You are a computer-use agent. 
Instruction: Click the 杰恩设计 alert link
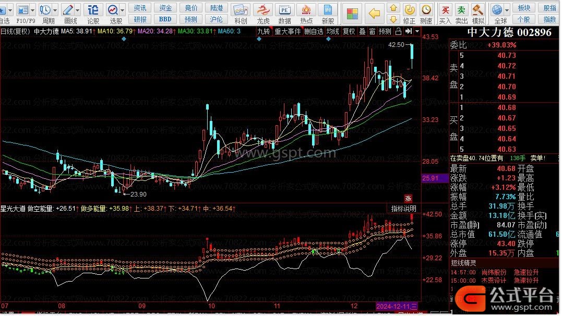(x=494, y=280)
